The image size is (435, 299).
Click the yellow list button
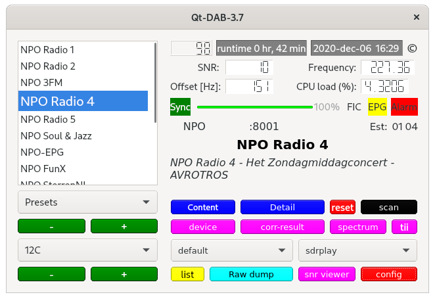[187, 274]
